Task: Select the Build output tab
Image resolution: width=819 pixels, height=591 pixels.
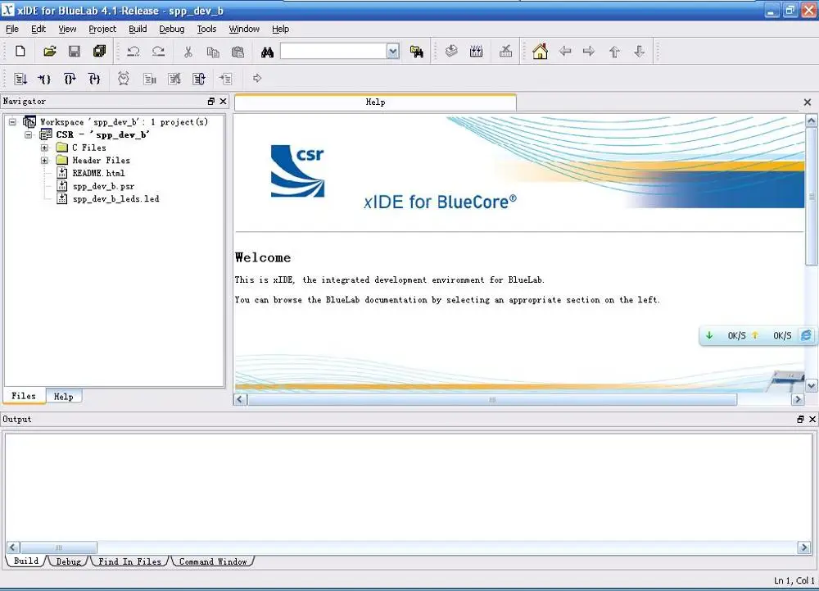Action: tap(26, 561)
